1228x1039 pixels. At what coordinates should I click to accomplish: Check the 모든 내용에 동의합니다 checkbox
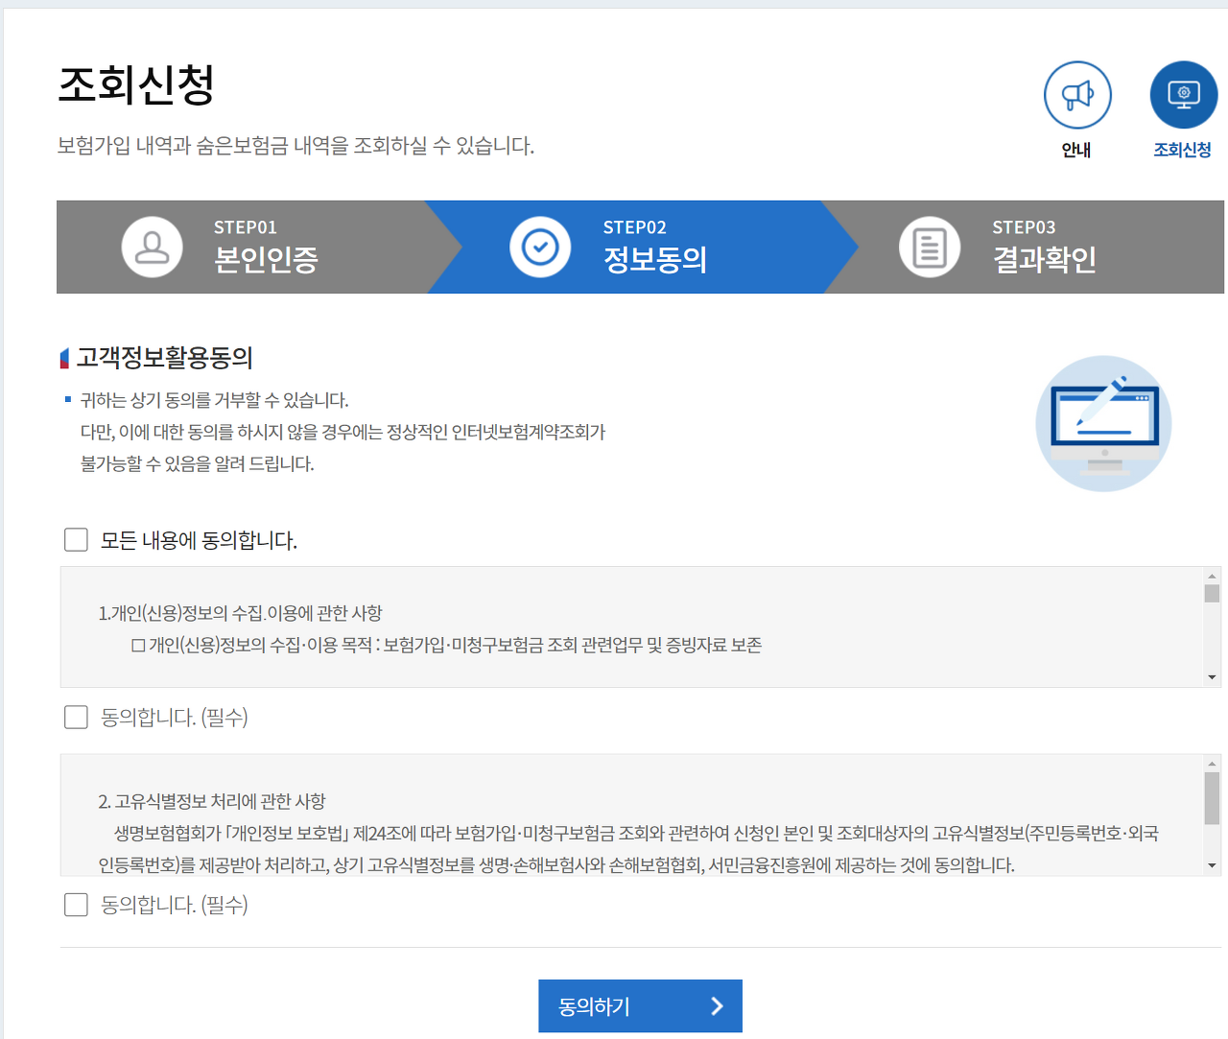[76, 540]
